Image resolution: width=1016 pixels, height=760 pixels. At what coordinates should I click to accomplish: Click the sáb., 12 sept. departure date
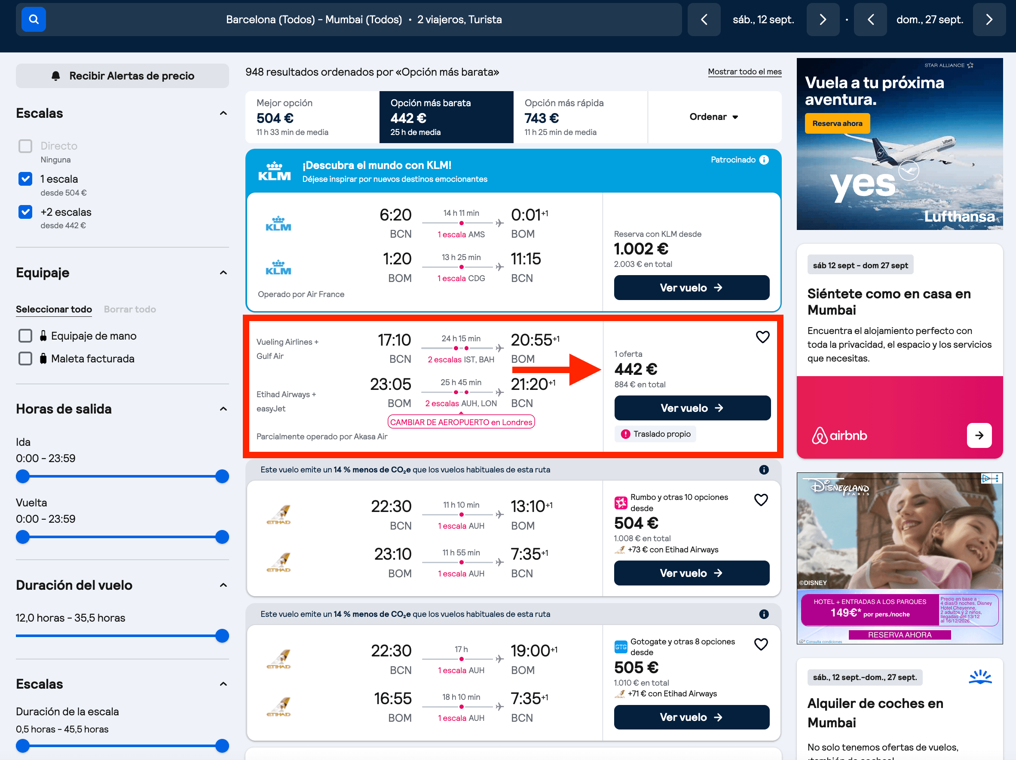click(763, 19)
